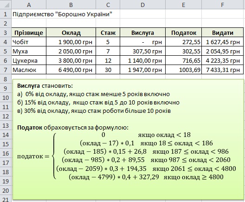Image resolution: width=245 pixels, height=202 pixels.
Task: Click tax cell 302,55
Action: coord(183,51)
